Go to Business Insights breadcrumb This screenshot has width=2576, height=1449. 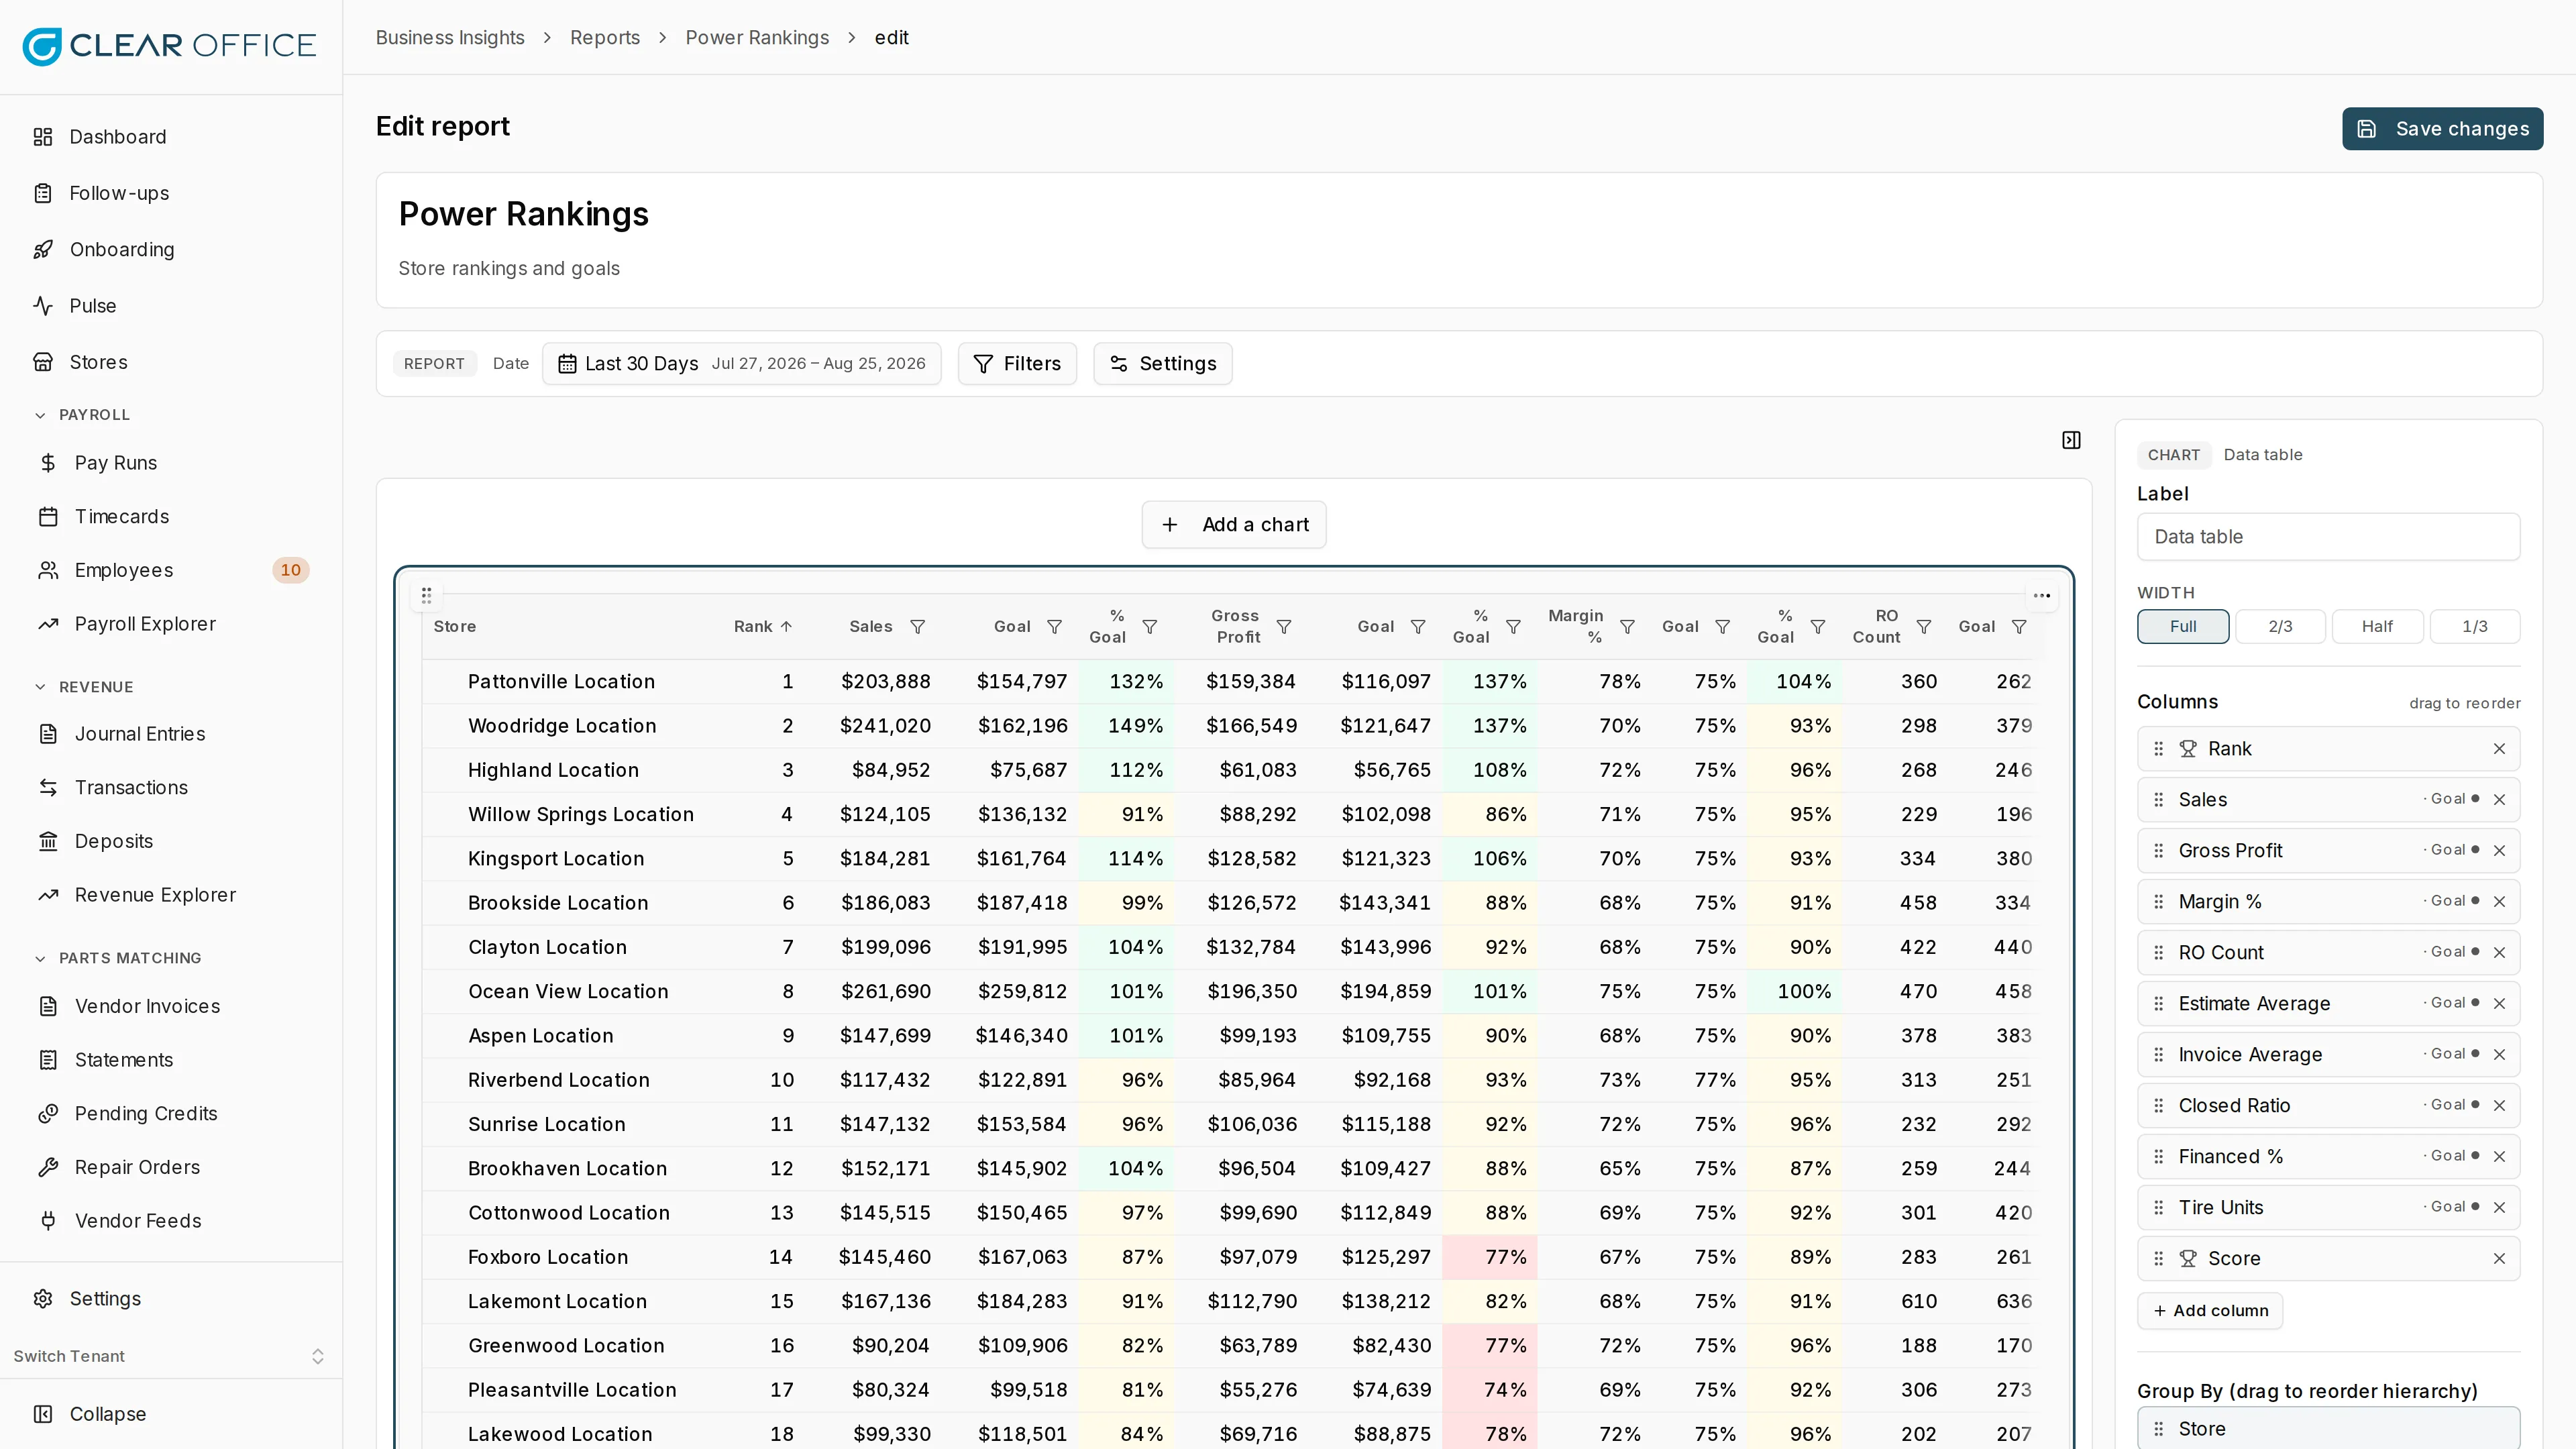[x=450, y=38]
